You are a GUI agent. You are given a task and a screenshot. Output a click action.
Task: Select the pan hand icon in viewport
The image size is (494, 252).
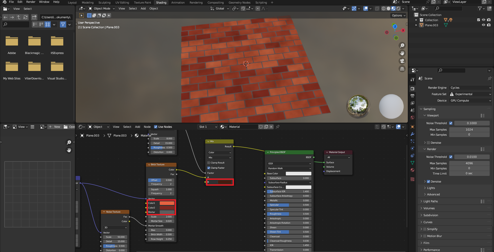[402, 53]
